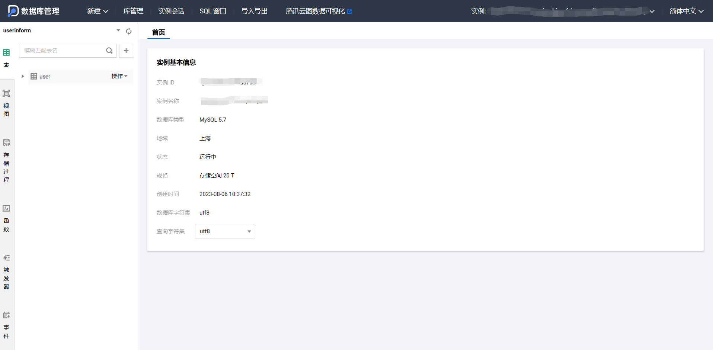Open the Stored Procedures (存储过程) section
Image resolution: width=713 pixels, height=350 pixels.
[x=6, y=161]
